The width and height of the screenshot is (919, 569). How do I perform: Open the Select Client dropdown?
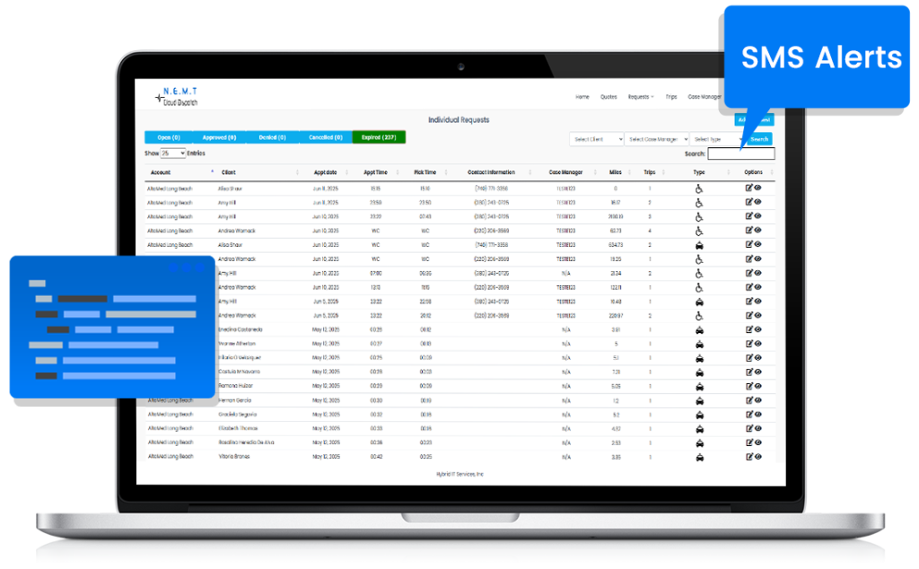(595, 139)
